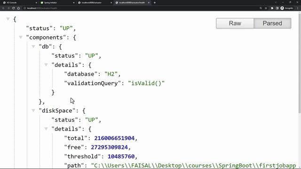Viewport: 301px width, 169px height.
Task: Click the "path" value string
Action: pos(193,165)
